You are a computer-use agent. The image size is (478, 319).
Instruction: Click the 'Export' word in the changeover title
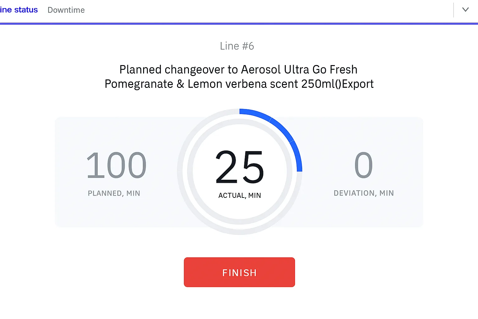coord(358,84)
